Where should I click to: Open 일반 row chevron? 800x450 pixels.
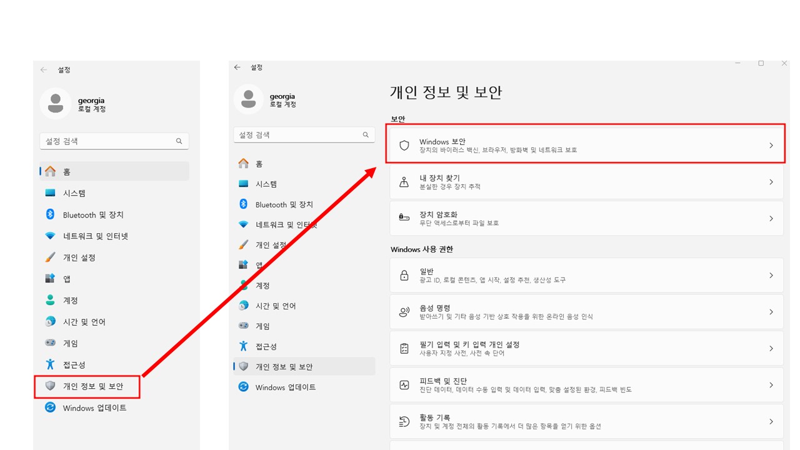tap(771, 275)
